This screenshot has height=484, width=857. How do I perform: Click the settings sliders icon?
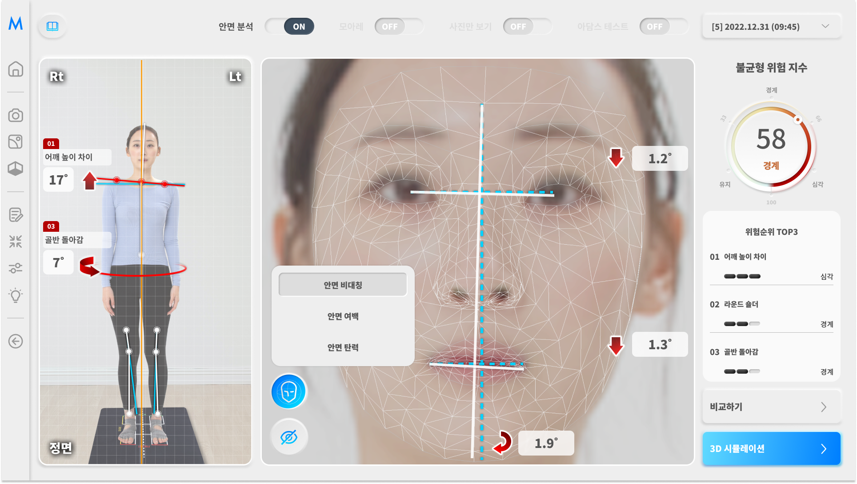16,268
